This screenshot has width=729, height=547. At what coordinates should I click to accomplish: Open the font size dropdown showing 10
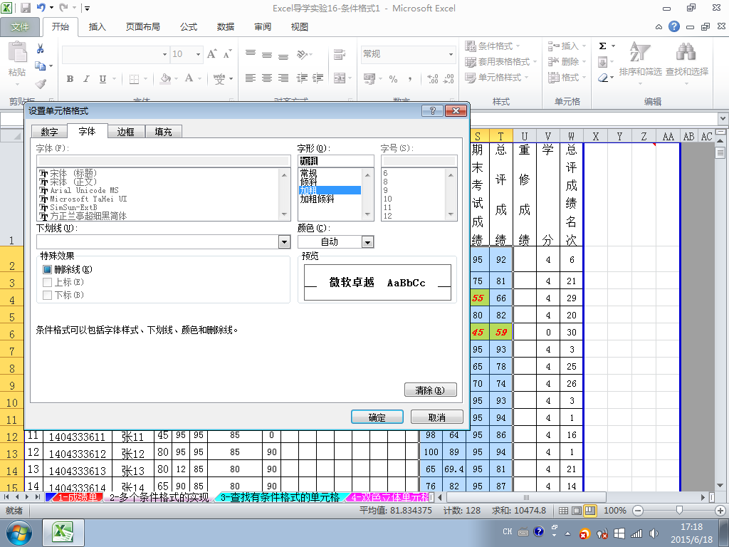(x=198, y=54)
